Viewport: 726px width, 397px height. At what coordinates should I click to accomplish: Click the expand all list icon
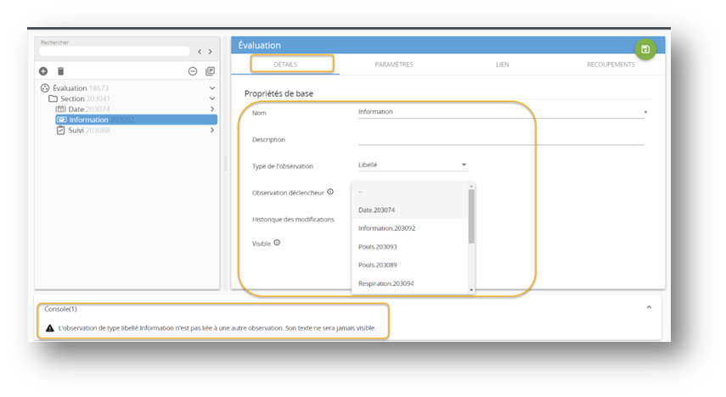211,71
